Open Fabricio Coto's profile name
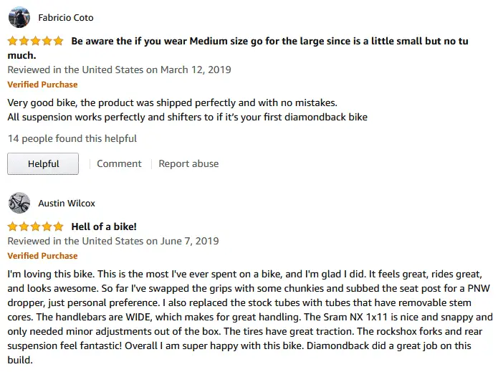The width and height of the screenshot is (498, 372). 66,17
